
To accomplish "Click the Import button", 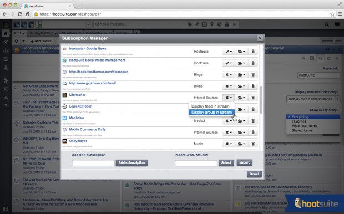I will [x=244, y=162].
